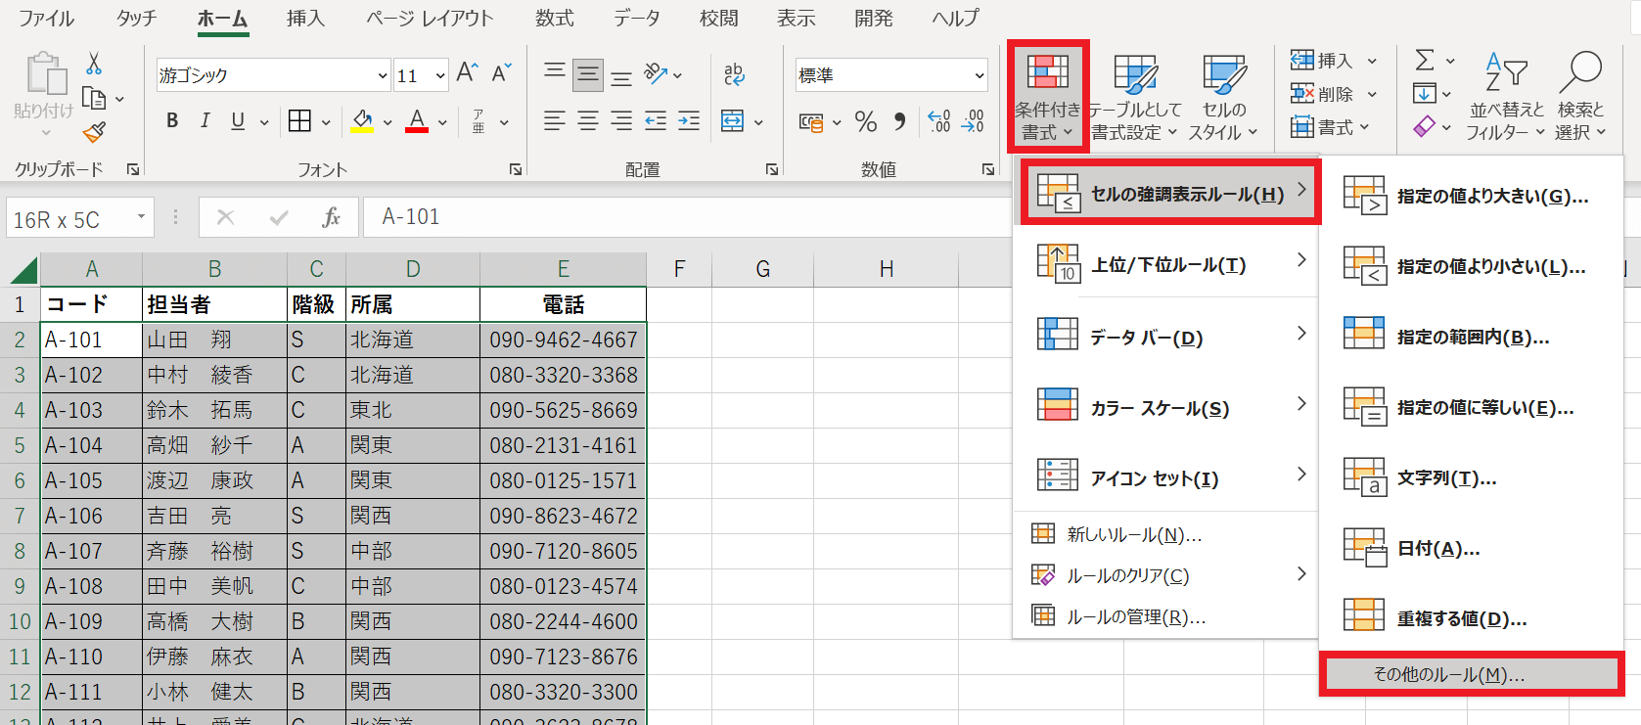1641x725 pixels.
Task: Toggle Bold formatting
Action: click(x=172, y=121)
